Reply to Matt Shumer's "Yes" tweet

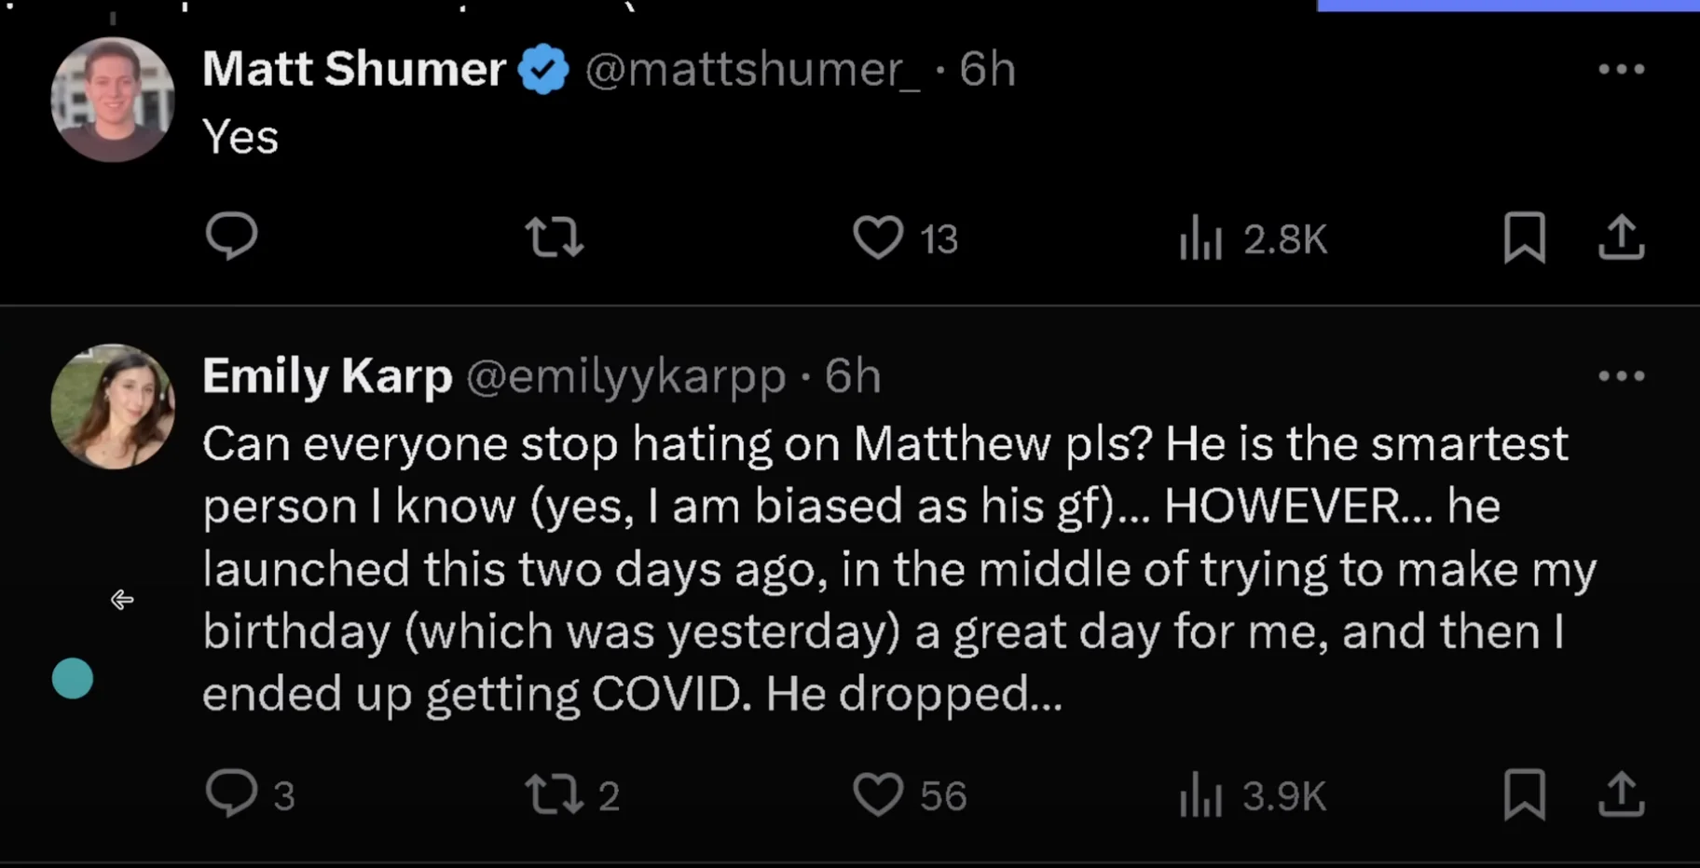coord(231,237)
